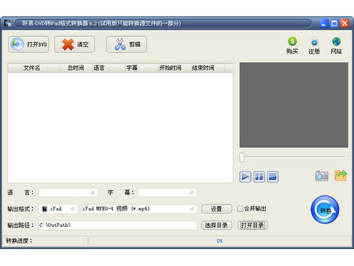
Task: Open snapshot folder with arrow icon
Action: 341,176
